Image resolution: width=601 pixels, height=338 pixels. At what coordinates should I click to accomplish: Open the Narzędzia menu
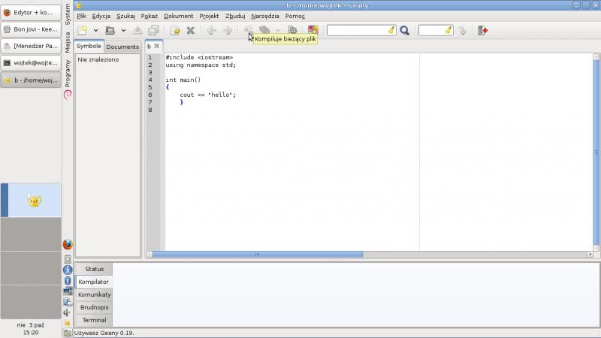[x=265, y=16]
